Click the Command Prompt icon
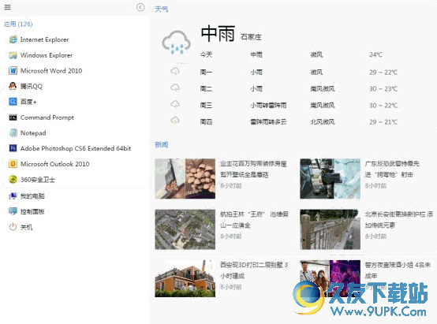Image resolution: width=437 pixels, height=324 pixels. coord(13,117)
